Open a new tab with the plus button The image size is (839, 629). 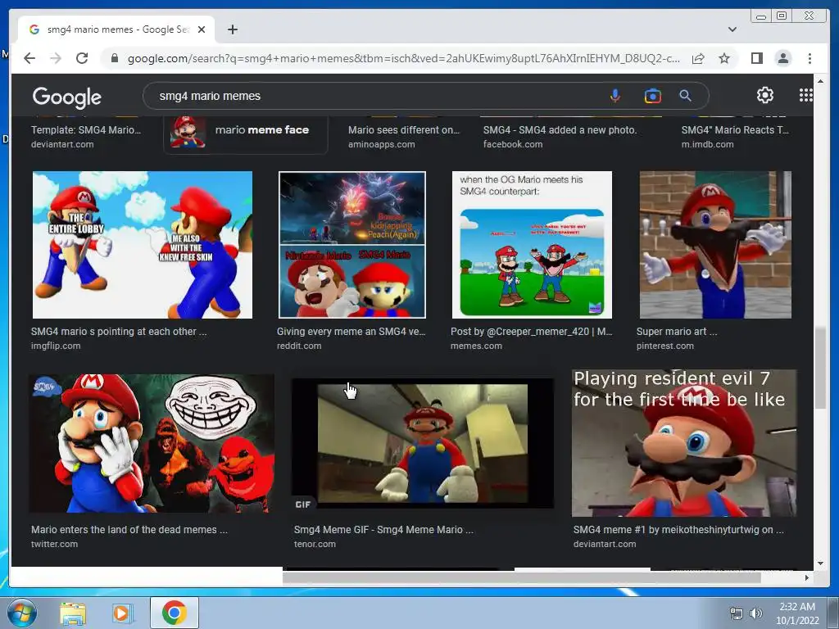click(x=232, y=29)
